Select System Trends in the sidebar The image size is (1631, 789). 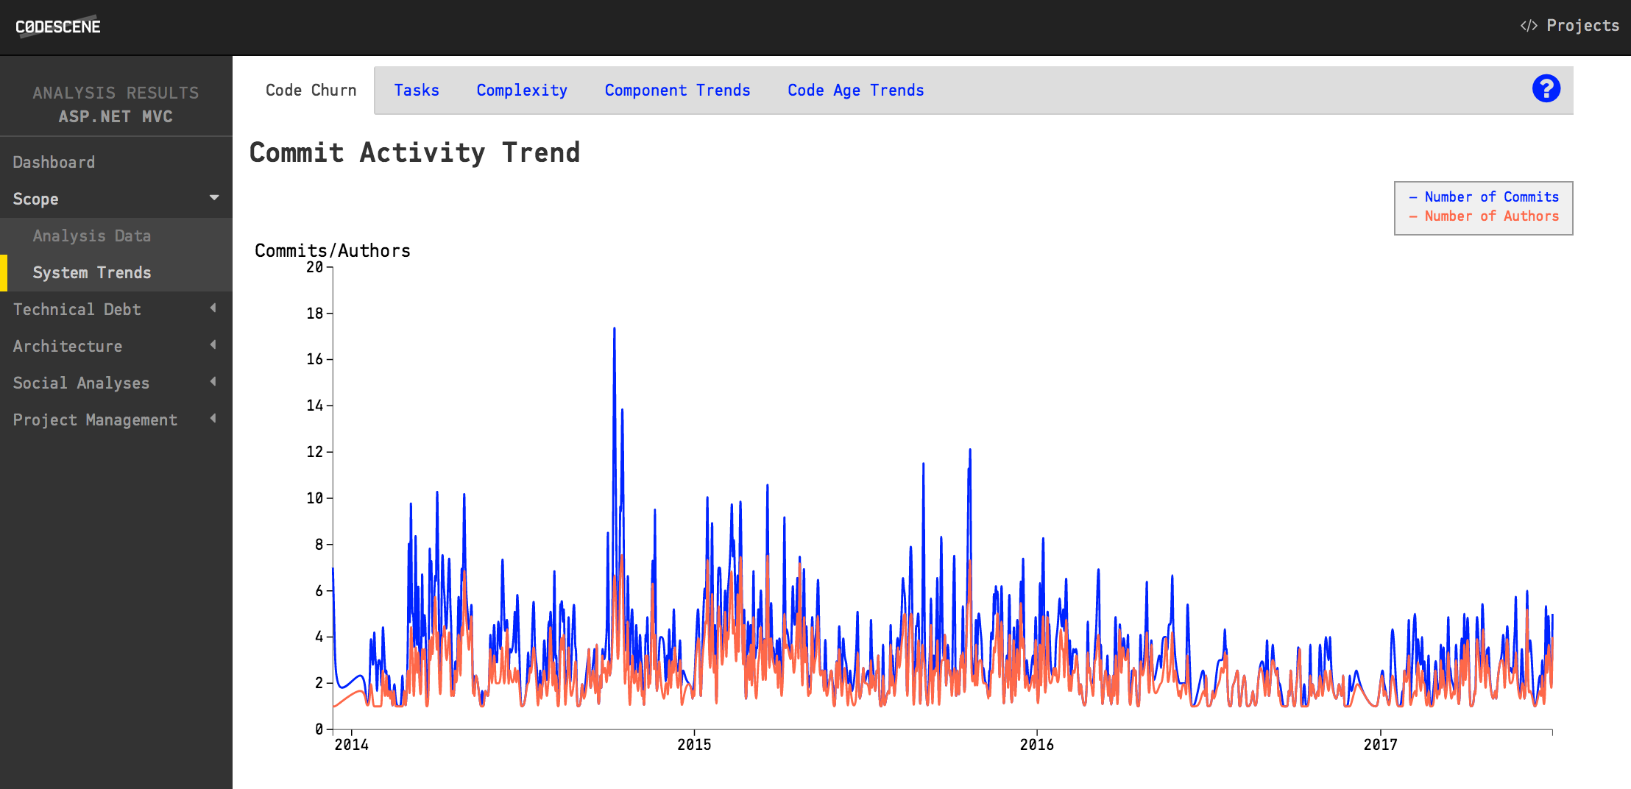91,272
